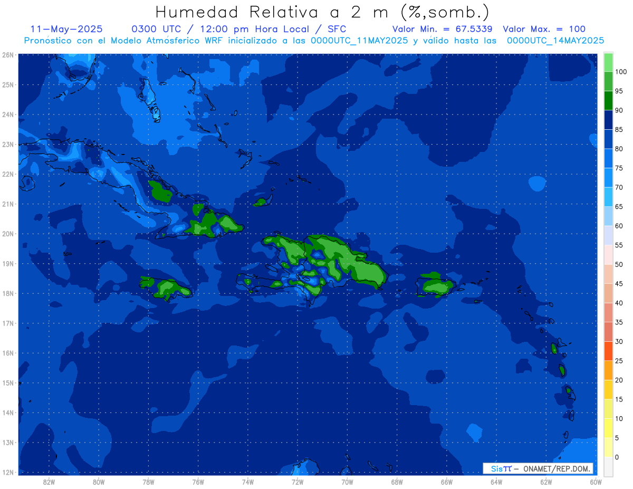Click the legend value label '55'
The height and width of the screenshot is (489, 633).
coord(619,245)
